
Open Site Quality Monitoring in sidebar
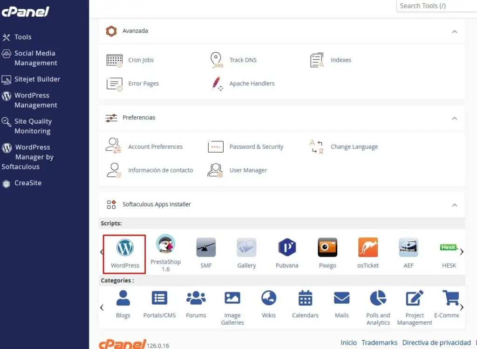27,126
